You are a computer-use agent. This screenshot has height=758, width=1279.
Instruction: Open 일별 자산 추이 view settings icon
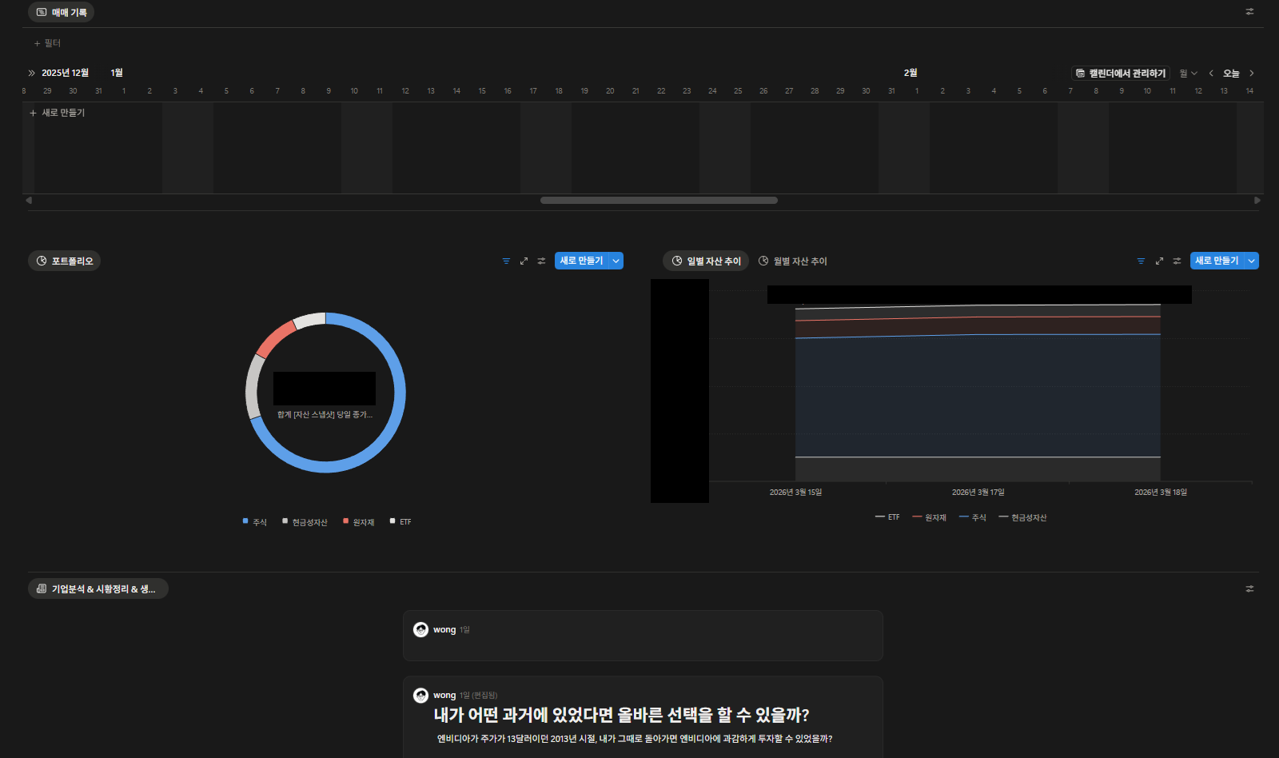click(x=1177, y=261)
